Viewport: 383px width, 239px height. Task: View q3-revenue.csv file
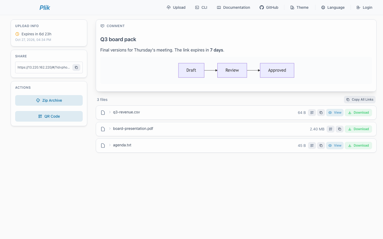pyautogui.click(x=335, y=113)
